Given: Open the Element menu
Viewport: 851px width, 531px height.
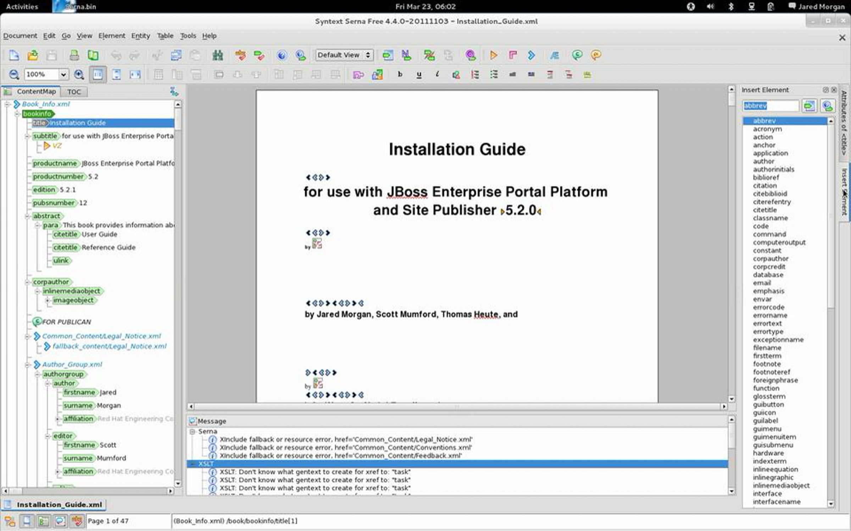Looking at the screenshot, I should click(111, 36).
